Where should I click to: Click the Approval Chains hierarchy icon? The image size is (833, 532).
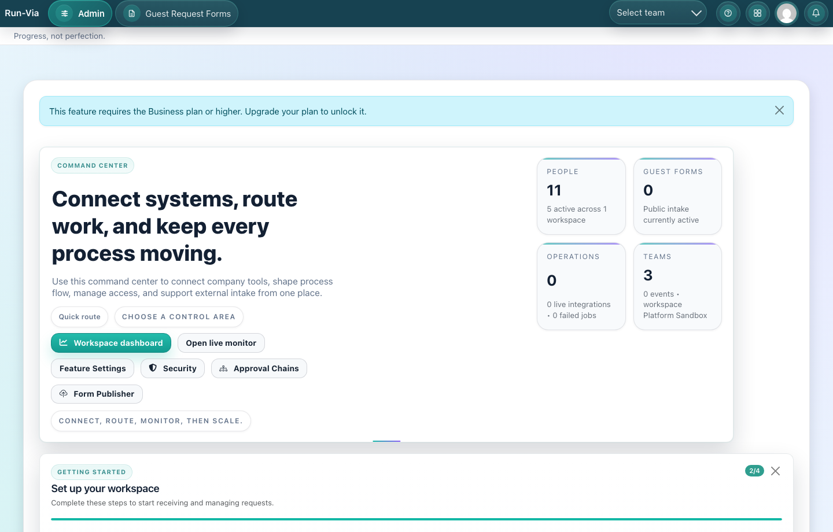tap(223, 368)
